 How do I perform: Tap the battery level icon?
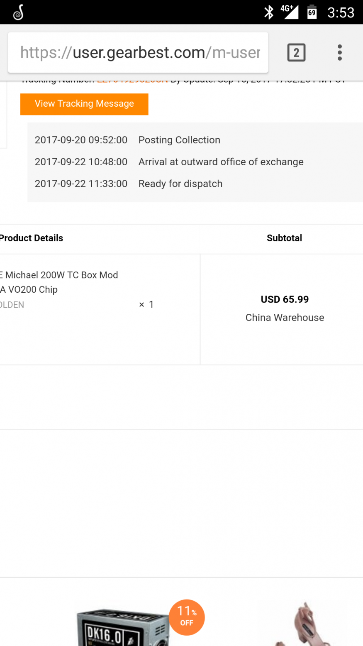pos(312,12)
